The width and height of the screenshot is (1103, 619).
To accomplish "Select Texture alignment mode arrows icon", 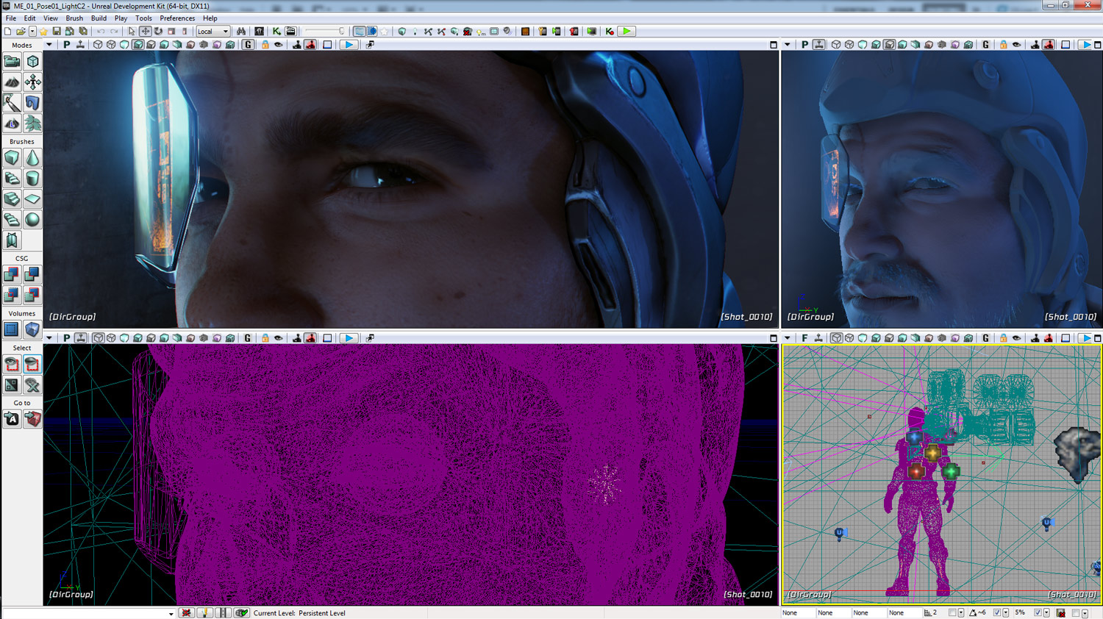I will 32,82.
